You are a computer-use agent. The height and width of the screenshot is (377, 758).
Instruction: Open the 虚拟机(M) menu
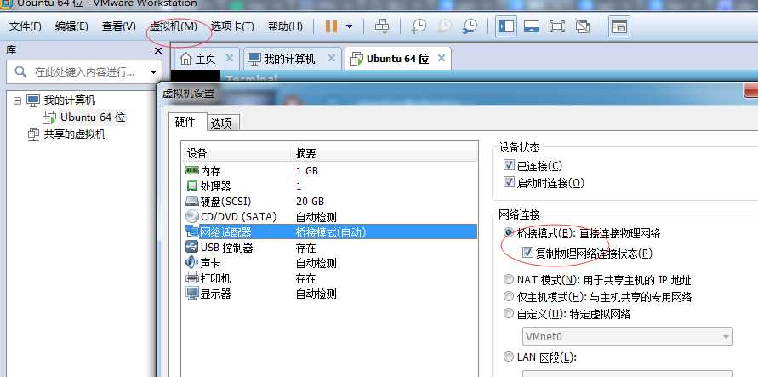coord(173,26)
